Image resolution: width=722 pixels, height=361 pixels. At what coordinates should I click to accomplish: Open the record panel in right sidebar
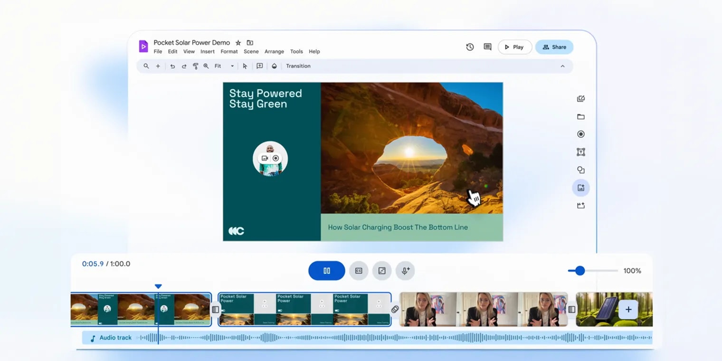point(580,134)
